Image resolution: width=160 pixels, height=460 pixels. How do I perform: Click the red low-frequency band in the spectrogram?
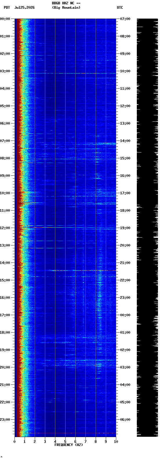(18, 228)
